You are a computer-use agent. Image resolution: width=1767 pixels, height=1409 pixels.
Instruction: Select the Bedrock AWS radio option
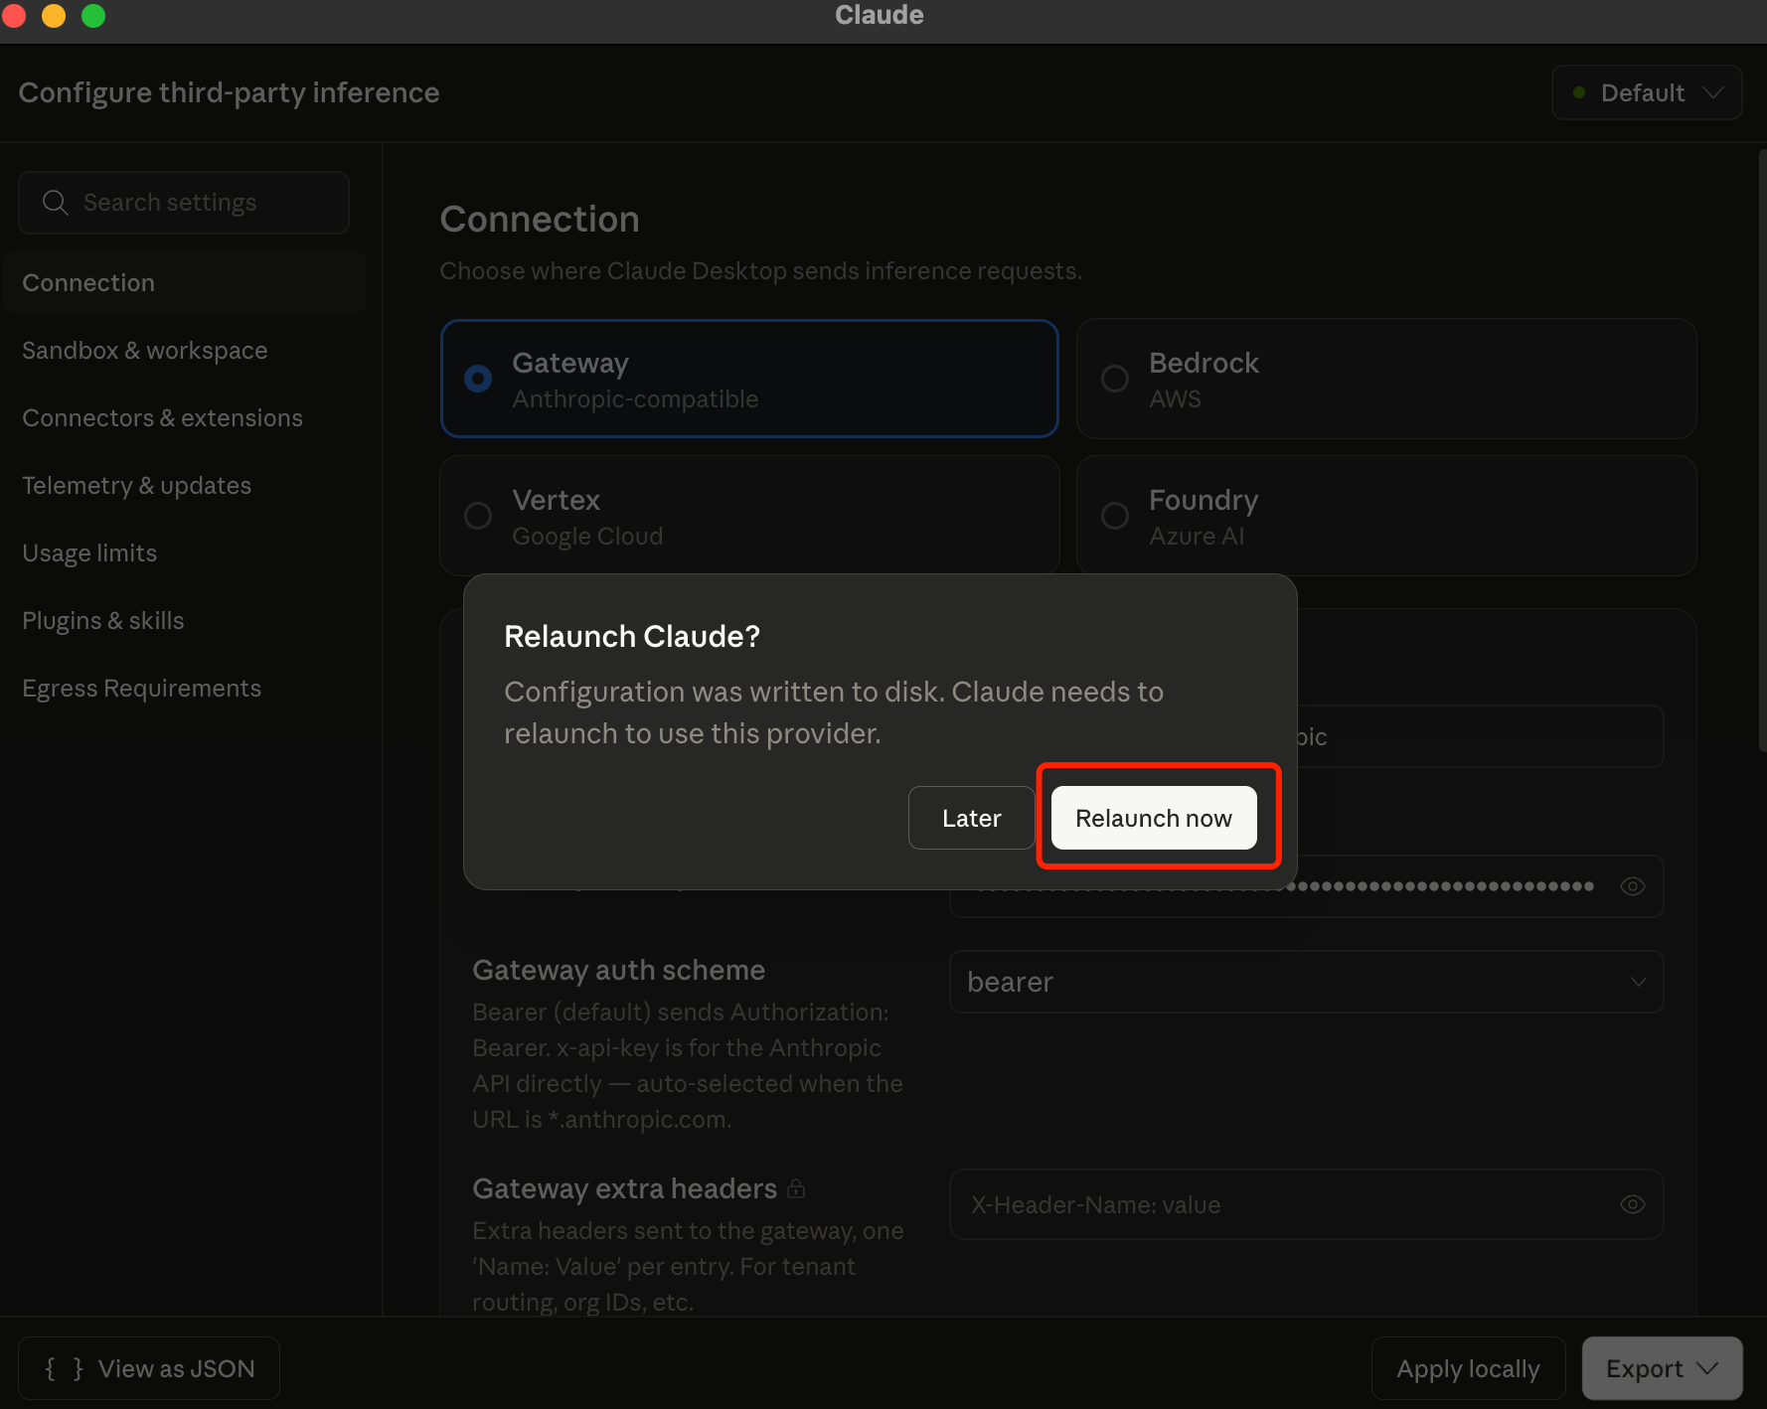point(1386,379)
